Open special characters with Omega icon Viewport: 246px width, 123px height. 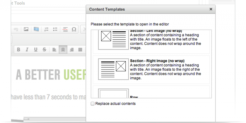74,29
